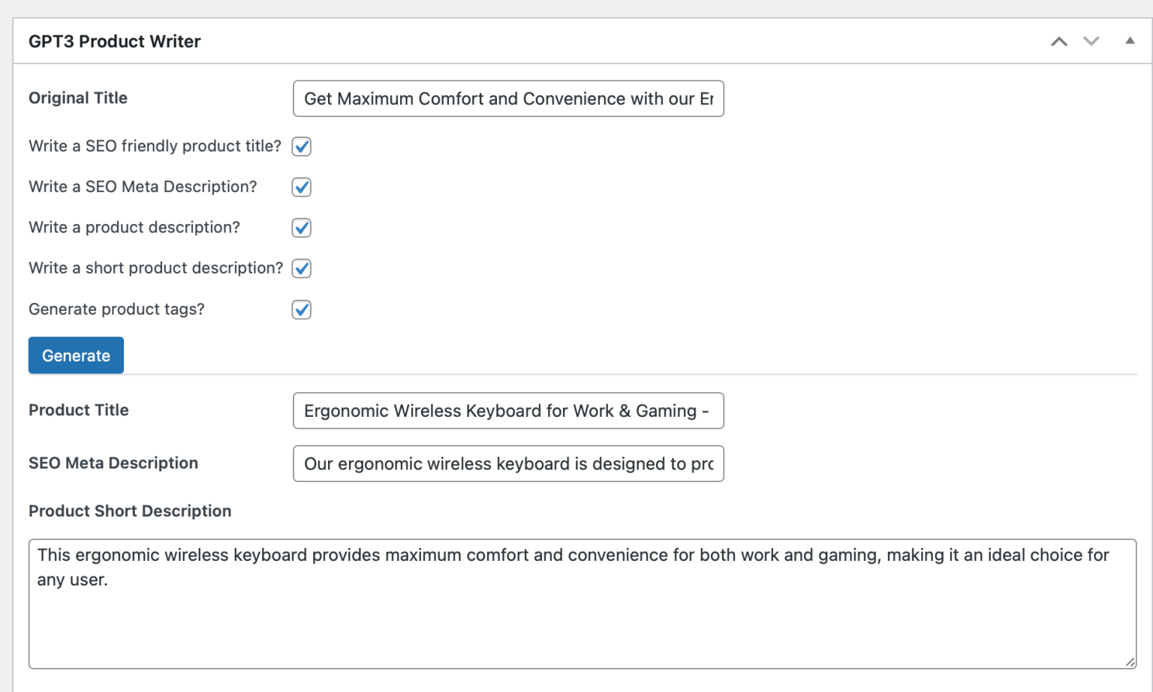Disable the product description checkbox

302,227
